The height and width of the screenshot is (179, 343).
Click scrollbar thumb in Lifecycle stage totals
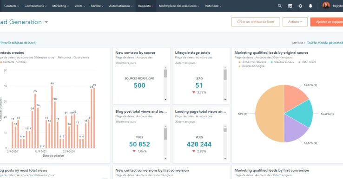coord(225,75)
